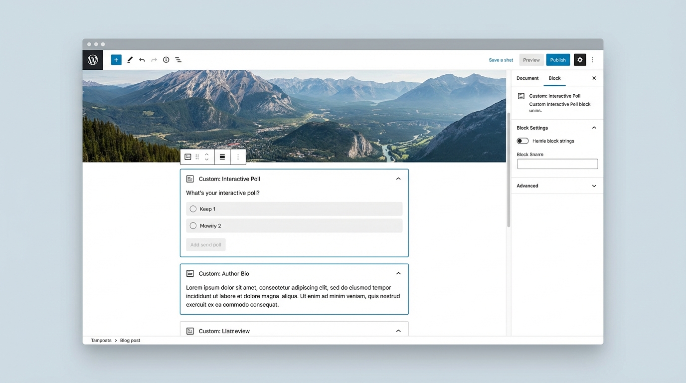Select the 'Mowiry 2' radio option
This screenshot has width=686, height=383.
tap(193, 226)
